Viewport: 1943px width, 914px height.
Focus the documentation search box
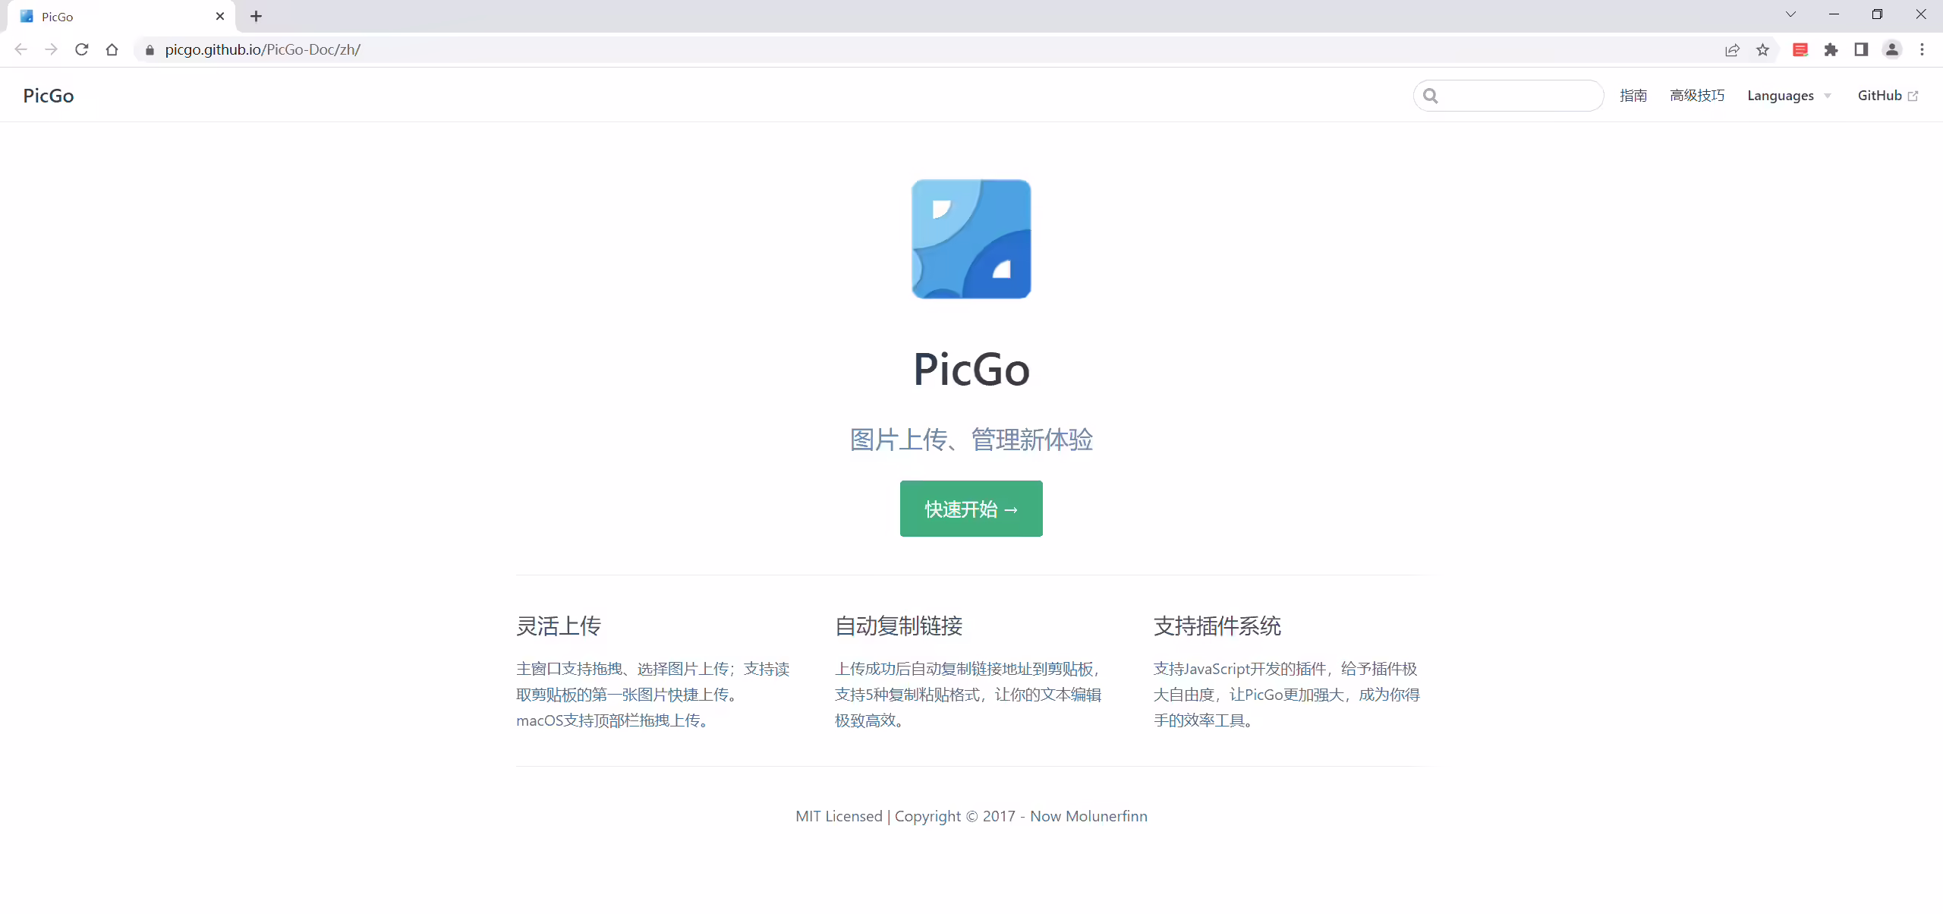coord(1509,96)
